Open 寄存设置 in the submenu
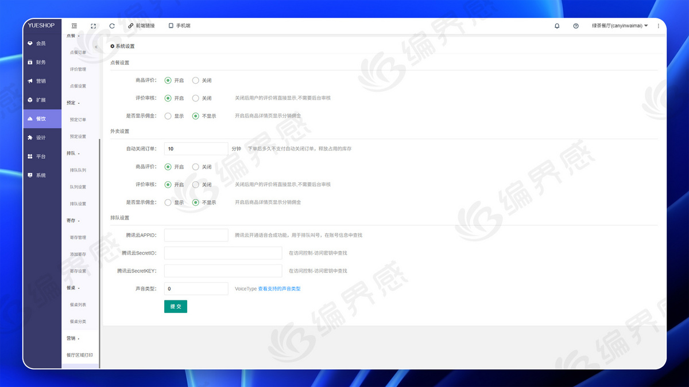This screenshot has height=387, width=689. coord(78,271)
